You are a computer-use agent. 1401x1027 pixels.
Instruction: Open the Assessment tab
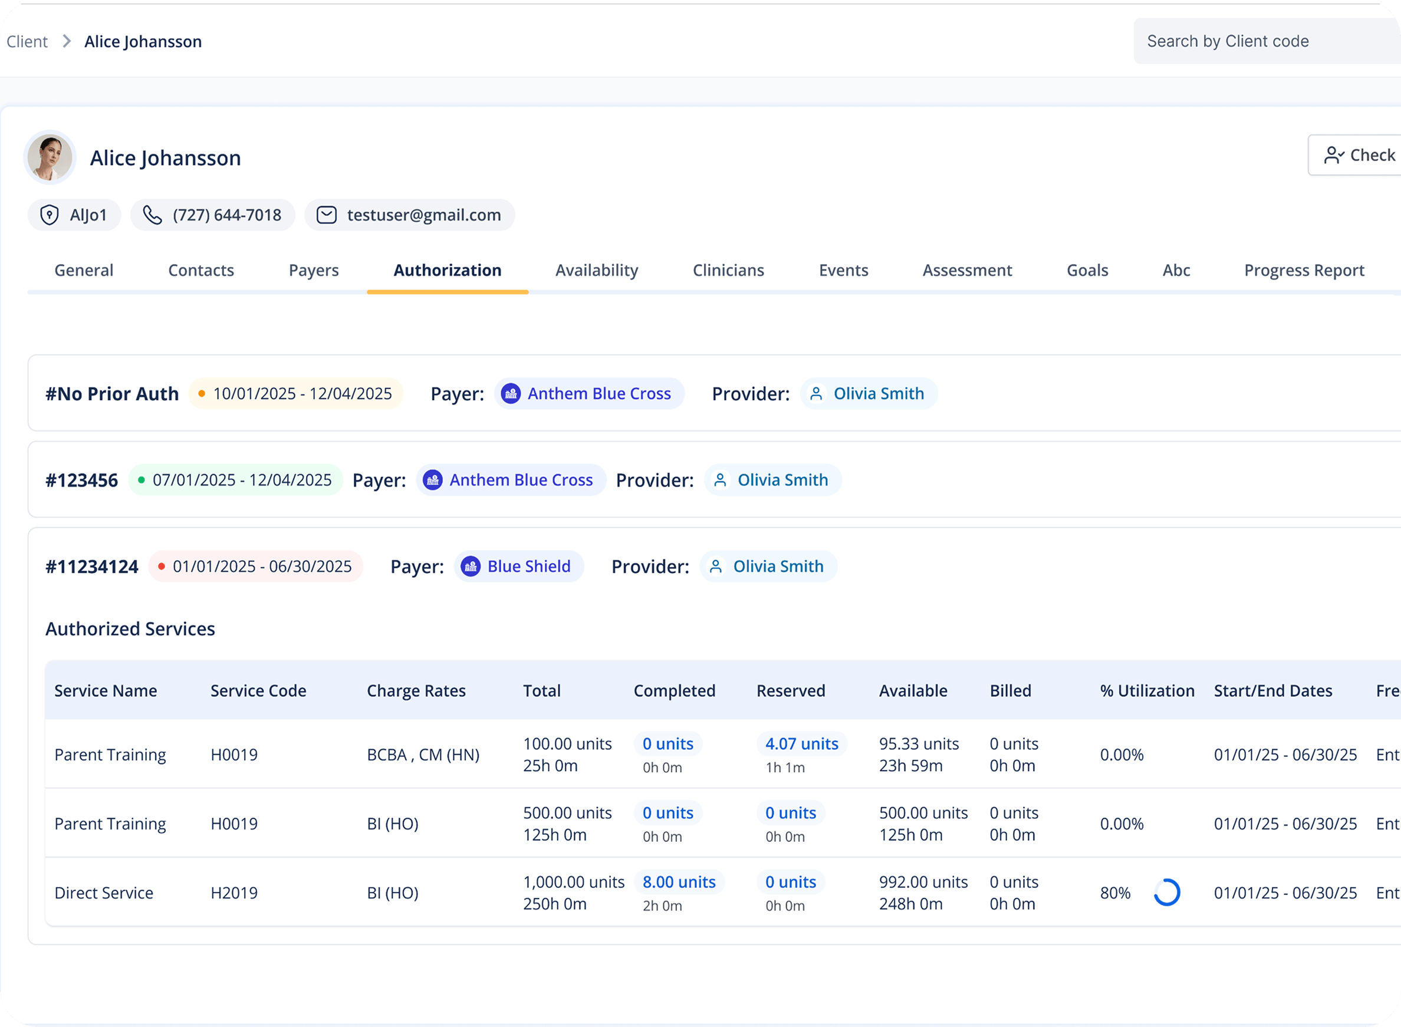point(967,271)
